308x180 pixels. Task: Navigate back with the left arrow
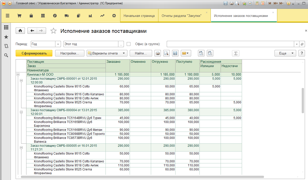[x=32, y=31]
